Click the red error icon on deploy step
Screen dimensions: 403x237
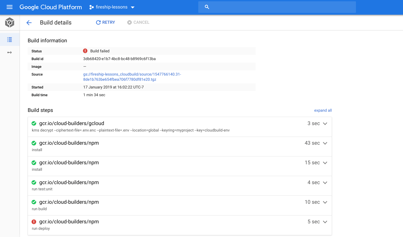click(x=34, y=222)
